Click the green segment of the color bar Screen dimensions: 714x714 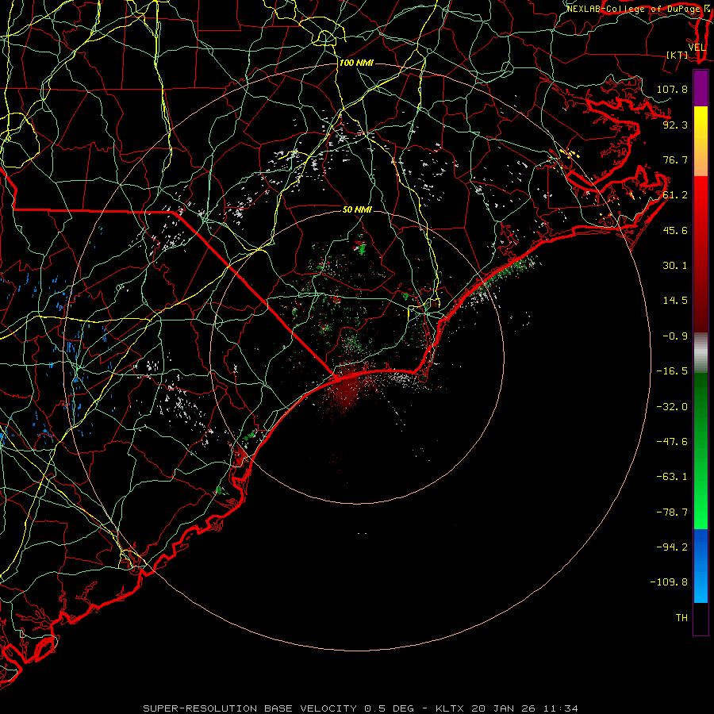pos(701,451)
